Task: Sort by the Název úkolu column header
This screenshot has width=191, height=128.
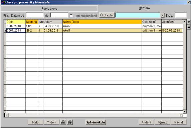Action: pyautogui.click(x=102, y=22)
